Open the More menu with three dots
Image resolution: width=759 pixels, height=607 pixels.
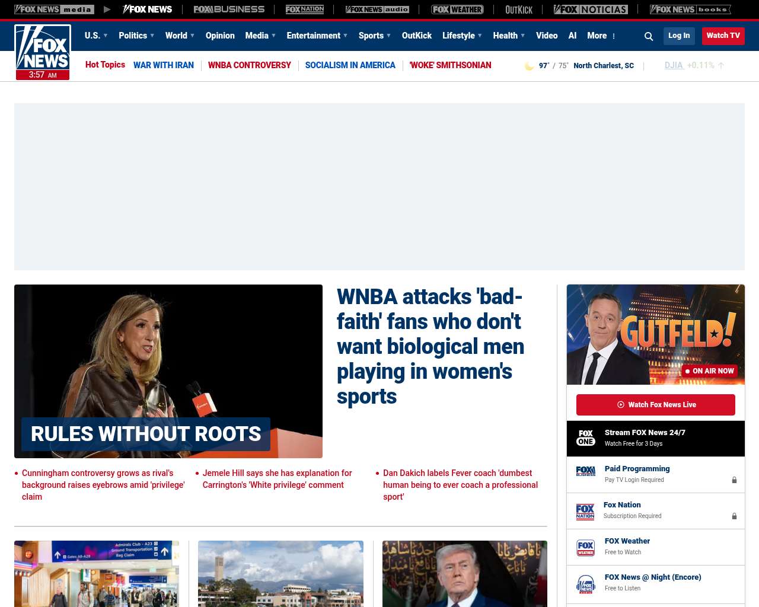pyautogui.click(x=601, y=36)
